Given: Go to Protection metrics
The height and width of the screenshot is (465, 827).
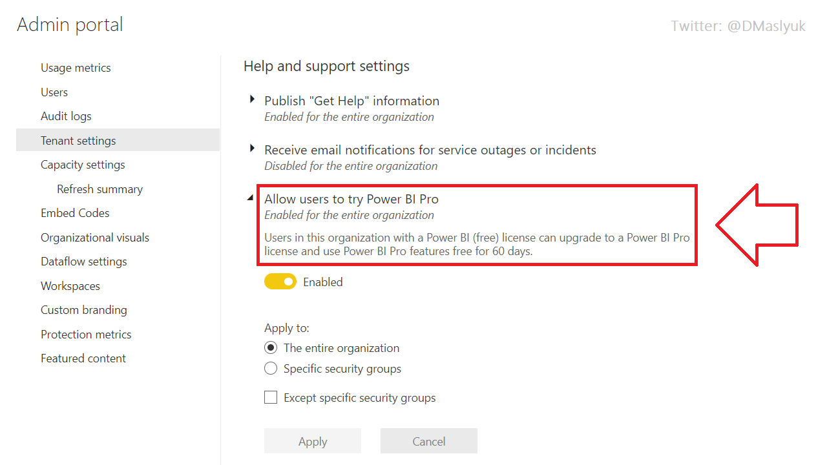Looking at the screenshot, I should (x=86, y=335).
